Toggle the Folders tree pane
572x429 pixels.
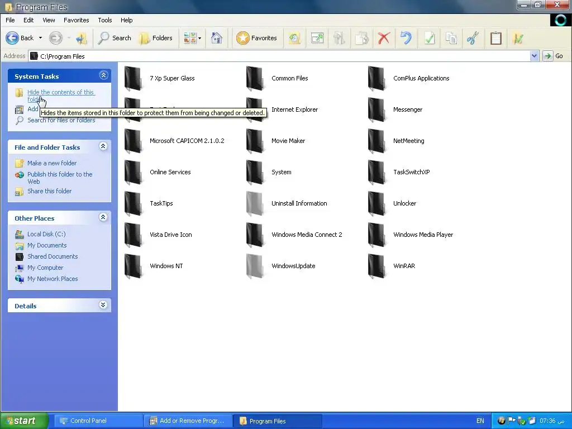[156, 38]
